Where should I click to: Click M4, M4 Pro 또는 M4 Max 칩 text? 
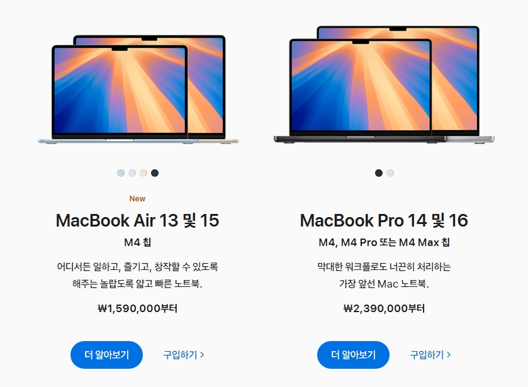point(384,242)
